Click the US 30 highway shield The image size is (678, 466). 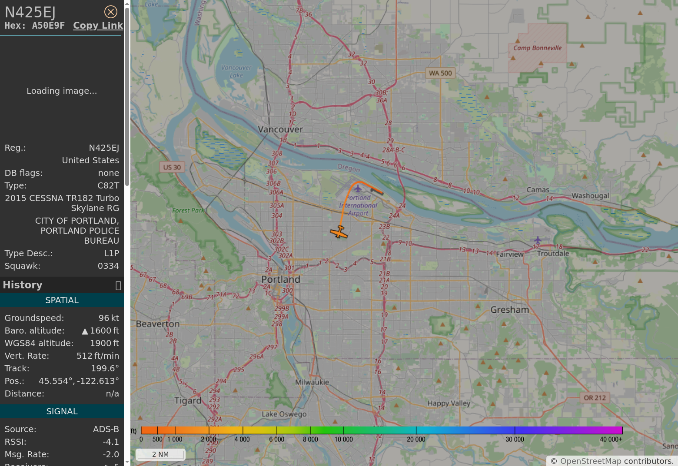point(172,167)
